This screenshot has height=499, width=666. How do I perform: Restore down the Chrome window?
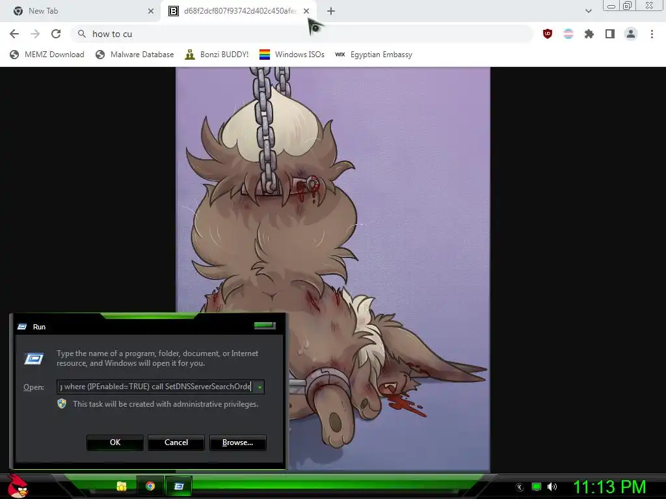[x=628, y=6]
